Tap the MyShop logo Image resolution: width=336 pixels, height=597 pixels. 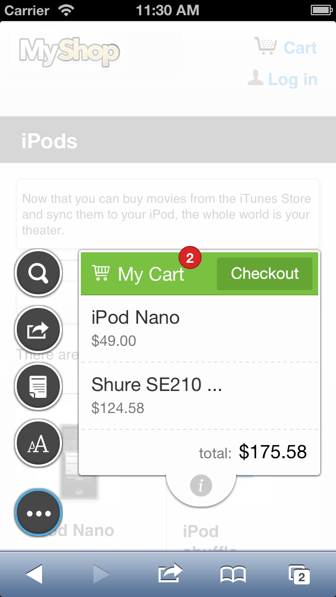[69, 53]
